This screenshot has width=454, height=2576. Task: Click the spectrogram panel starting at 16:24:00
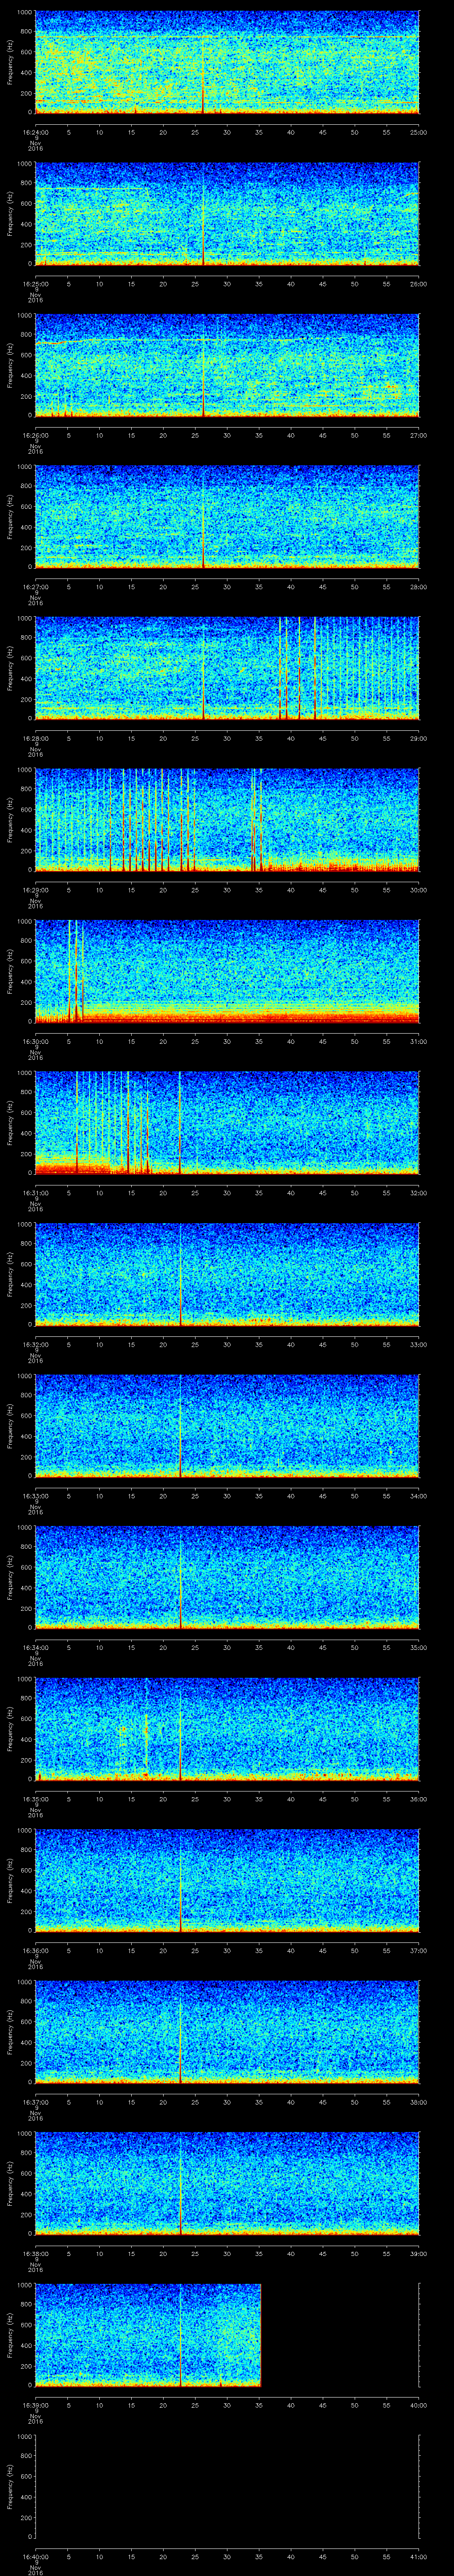227,62
